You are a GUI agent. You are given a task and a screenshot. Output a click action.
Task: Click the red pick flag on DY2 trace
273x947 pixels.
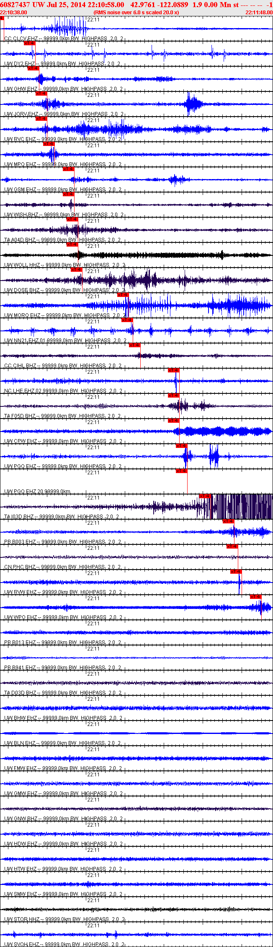point(30,43)
